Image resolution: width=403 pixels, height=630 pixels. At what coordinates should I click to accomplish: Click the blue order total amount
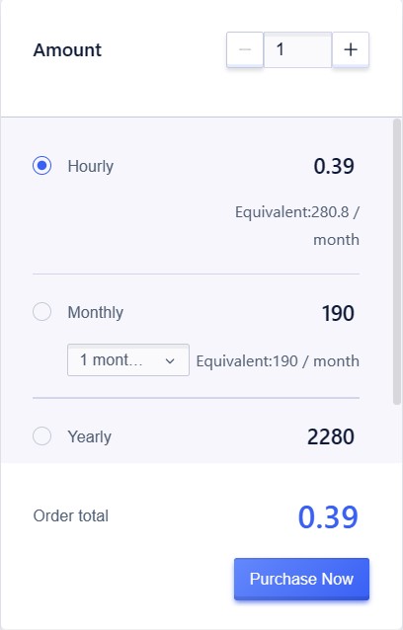(x=328, y=516)
